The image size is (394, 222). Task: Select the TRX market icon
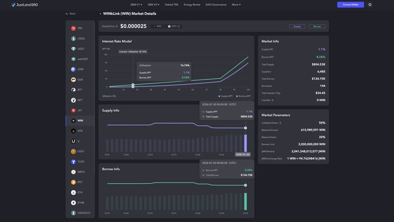(x=74, y=28)
